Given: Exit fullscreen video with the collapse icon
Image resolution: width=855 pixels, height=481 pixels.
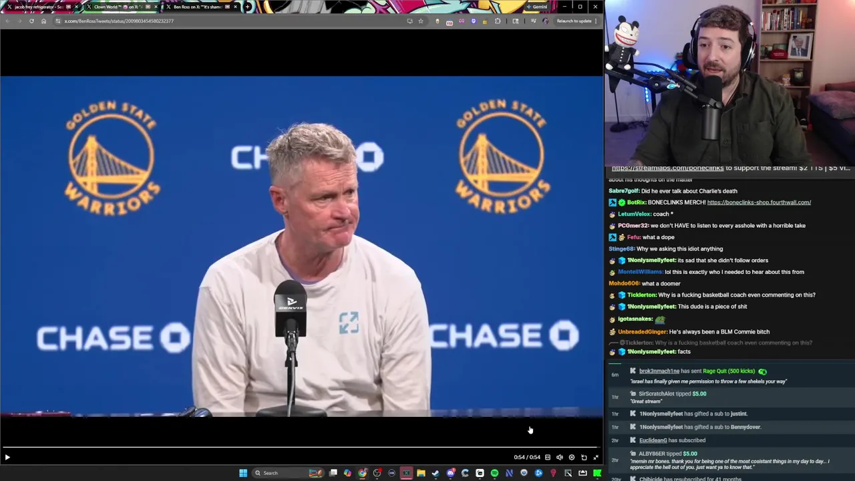Looking at the screenshot, I should tap(596, 458).
